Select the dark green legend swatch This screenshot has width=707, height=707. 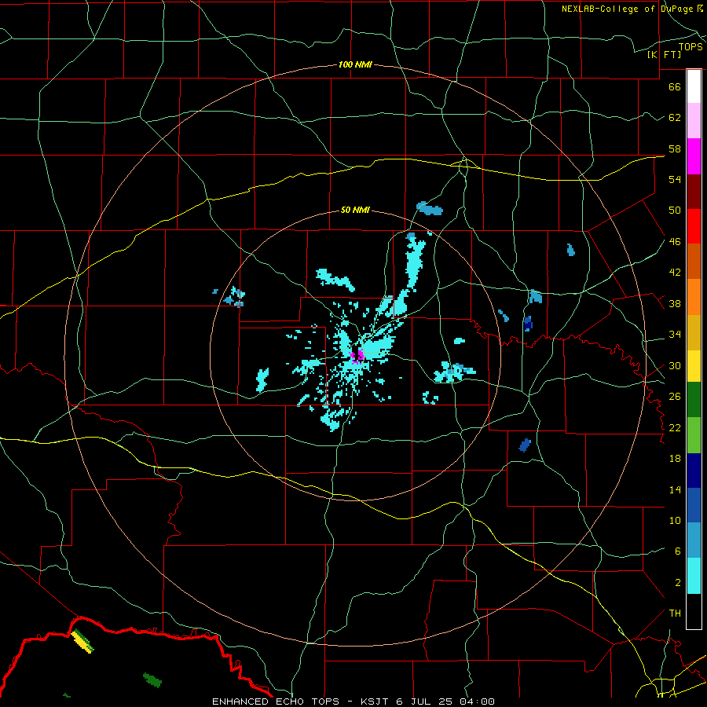694,400
